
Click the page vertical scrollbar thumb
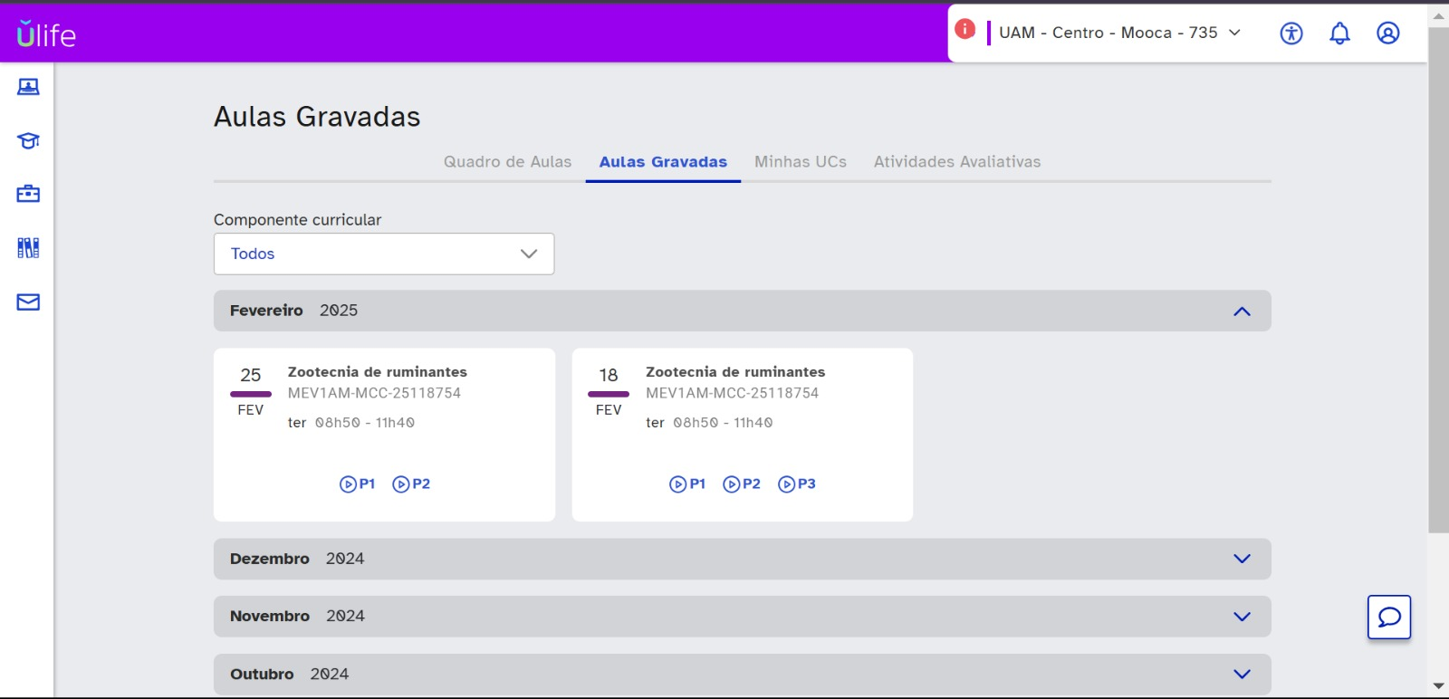[x=1438, y=280]
